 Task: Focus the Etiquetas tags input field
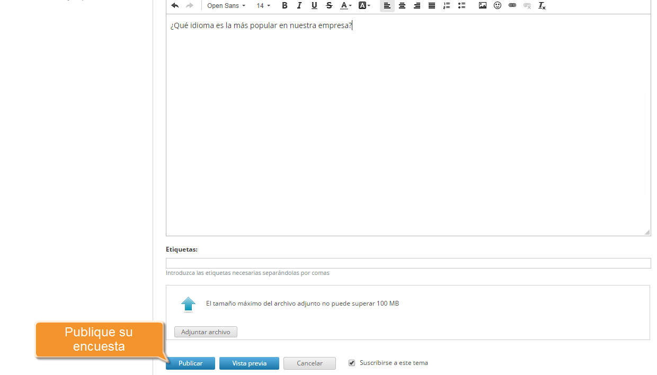coord(408,263)
